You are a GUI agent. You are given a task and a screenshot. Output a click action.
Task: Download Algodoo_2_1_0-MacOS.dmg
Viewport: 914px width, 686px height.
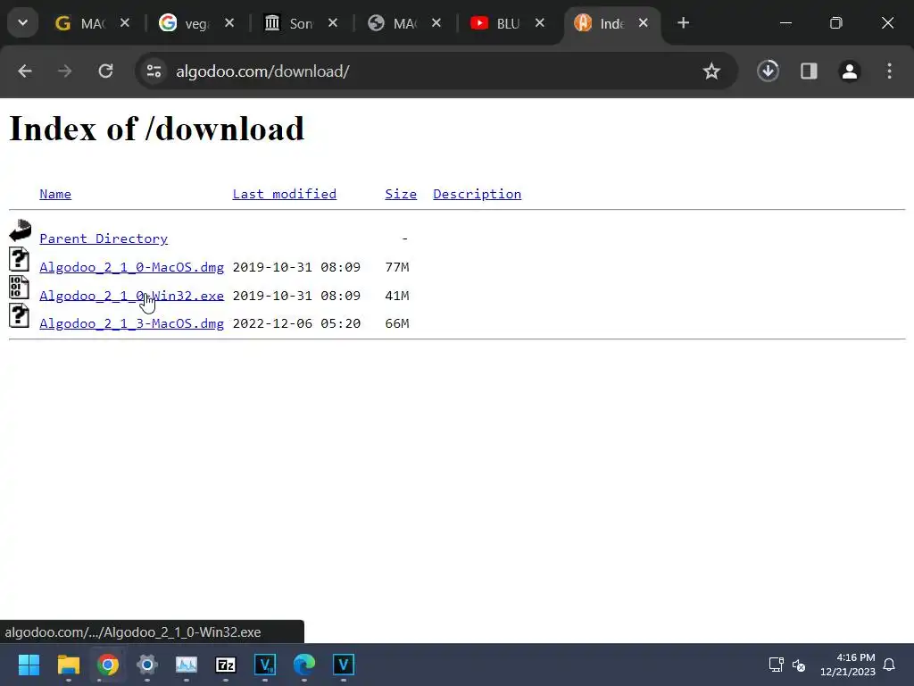coord(132,267)
